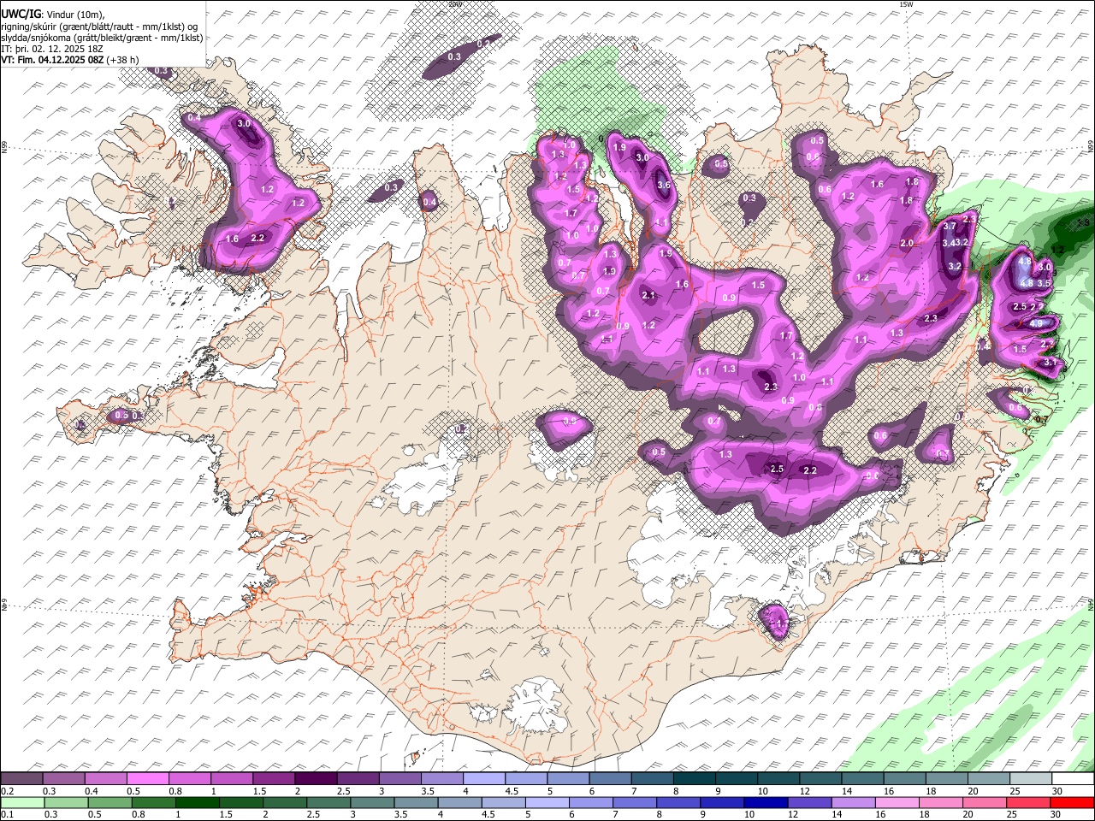Select the pale gray 25–30 snow-scale swatch
Screen dimensions: 1095x821
[x=1031, y=778]
